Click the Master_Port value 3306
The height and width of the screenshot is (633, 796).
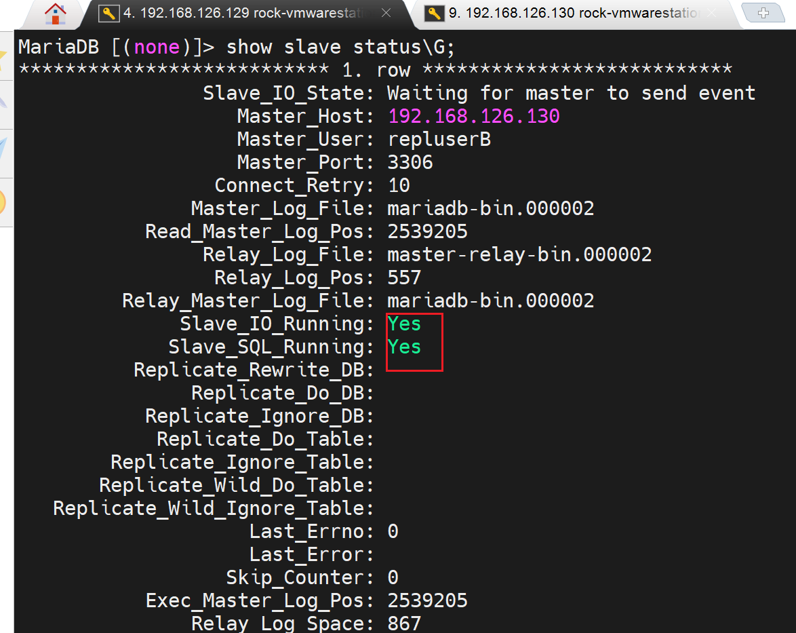pyautogui.click(x=410, y=162)
